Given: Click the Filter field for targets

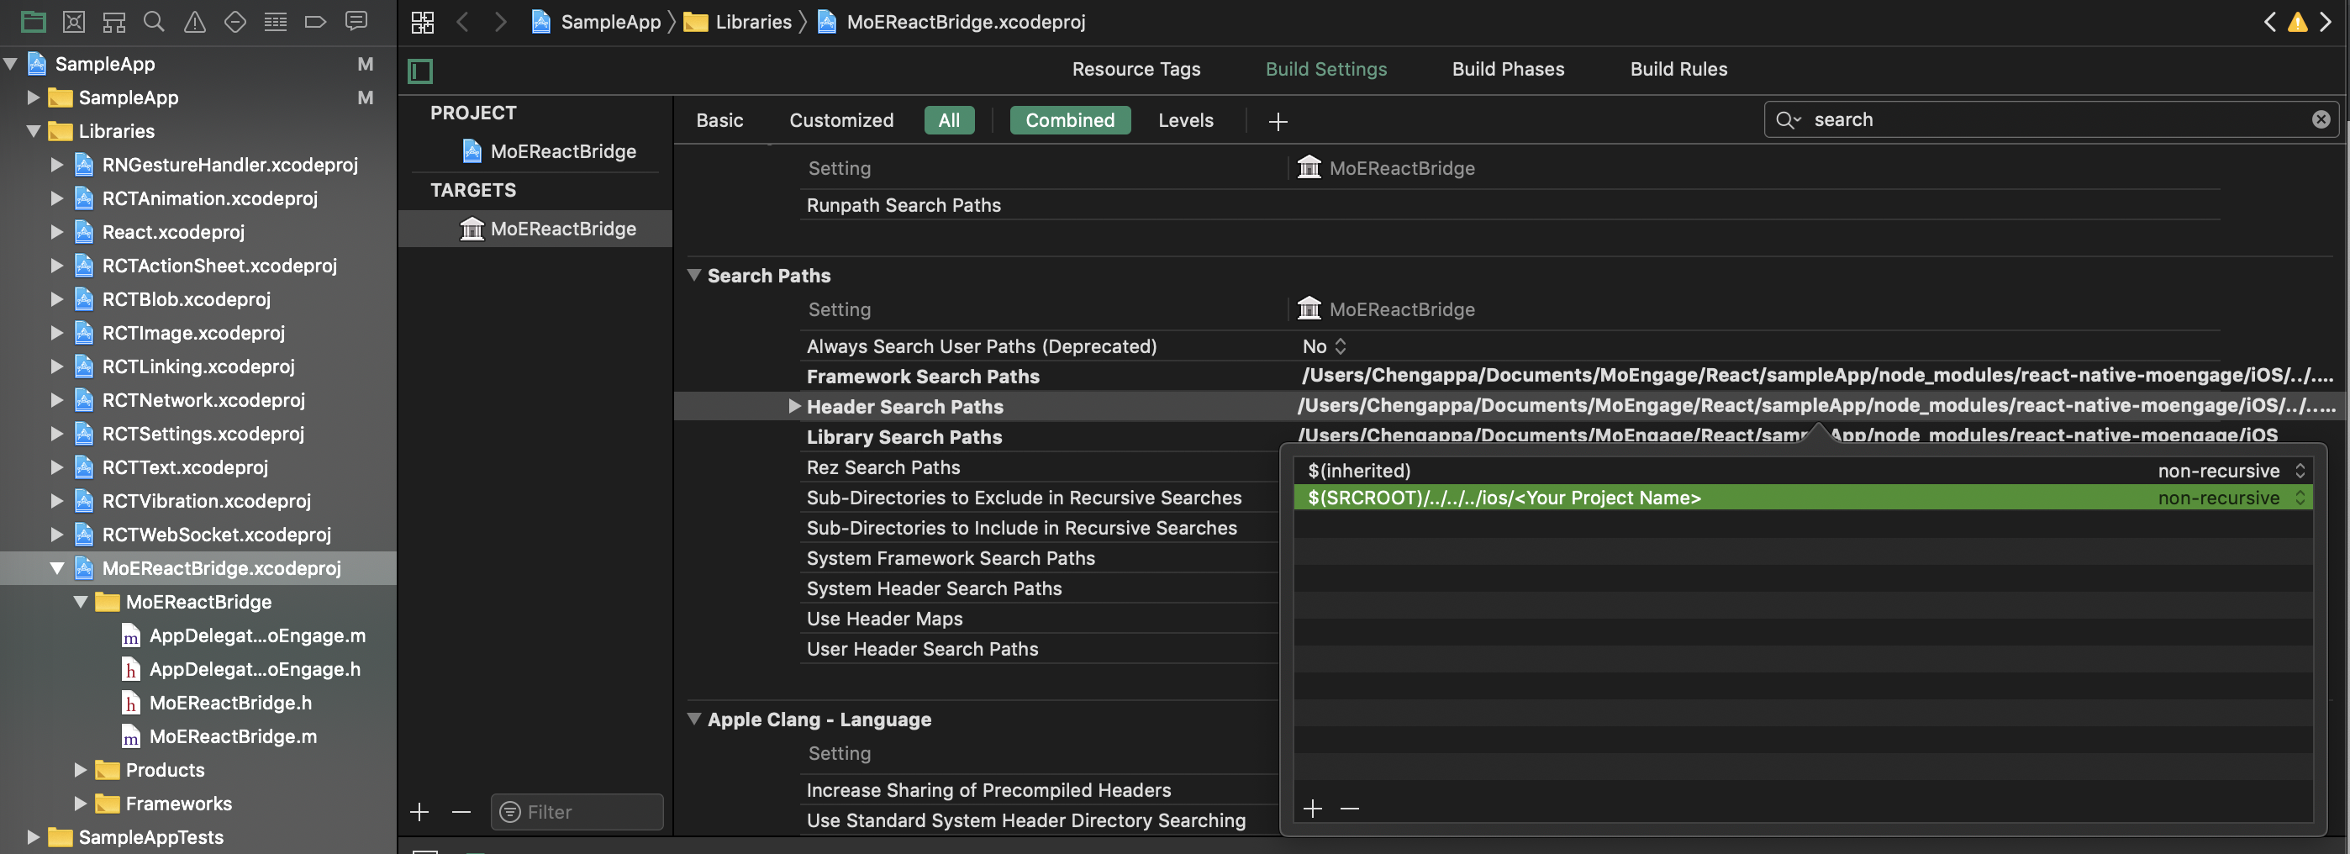Looking at the screenshot, I should pos(577,811).
